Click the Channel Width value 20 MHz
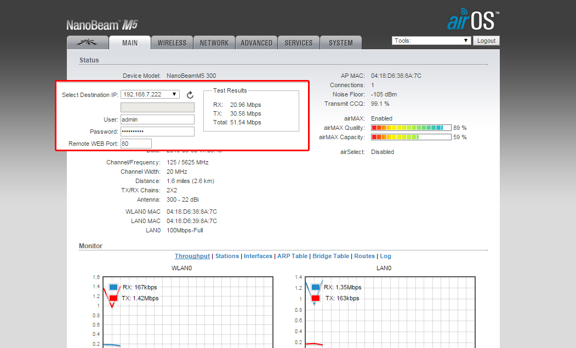 [176, 172]
